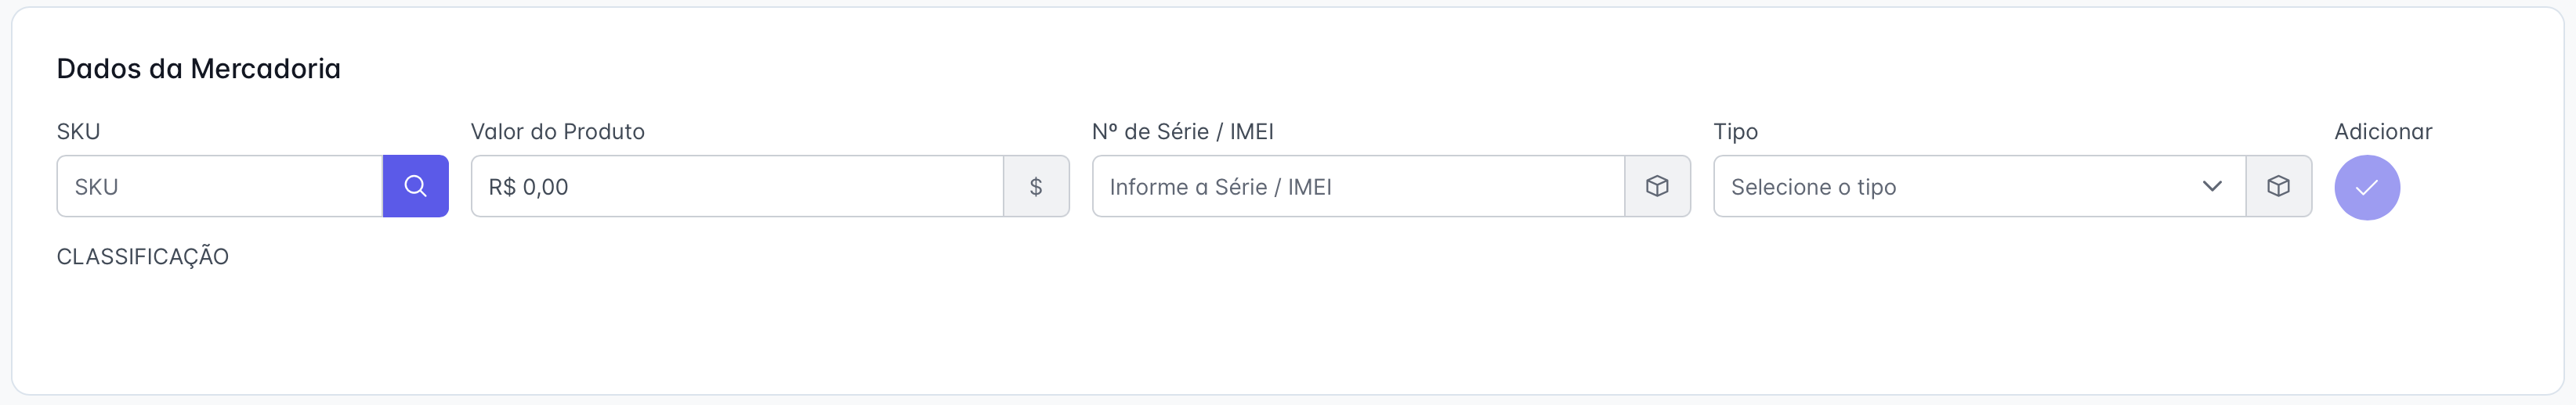Focus the Valor do Produto input field
2576x405 pixels.
tap(737, 185)
